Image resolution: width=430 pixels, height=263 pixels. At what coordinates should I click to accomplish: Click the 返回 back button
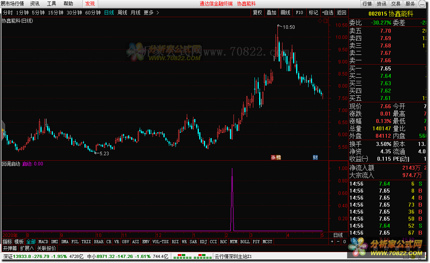pyautogui.click(x=342, y=12)
